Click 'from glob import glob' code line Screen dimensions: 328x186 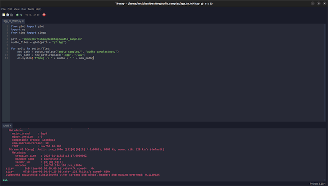pyautogui.click(x=27, y=26)
